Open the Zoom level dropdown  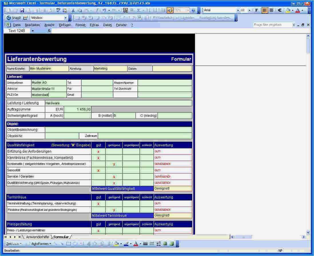click(188, 10)
